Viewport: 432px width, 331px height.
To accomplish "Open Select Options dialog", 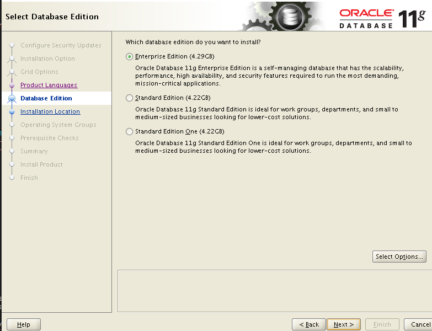I will pos(399,257).
